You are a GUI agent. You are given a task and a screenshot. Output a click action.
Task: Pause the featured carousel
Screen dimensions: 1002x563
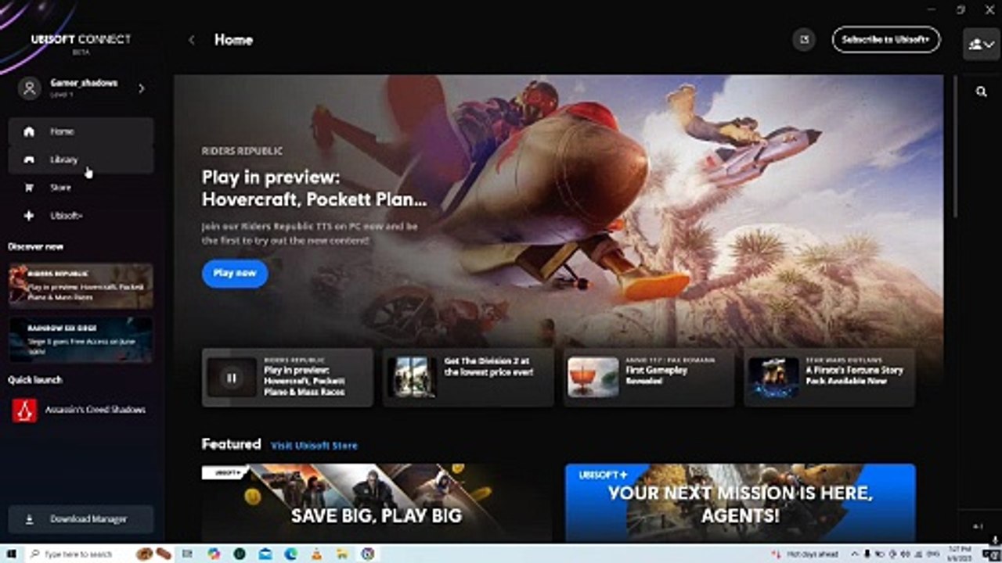(x=232, y=378)
